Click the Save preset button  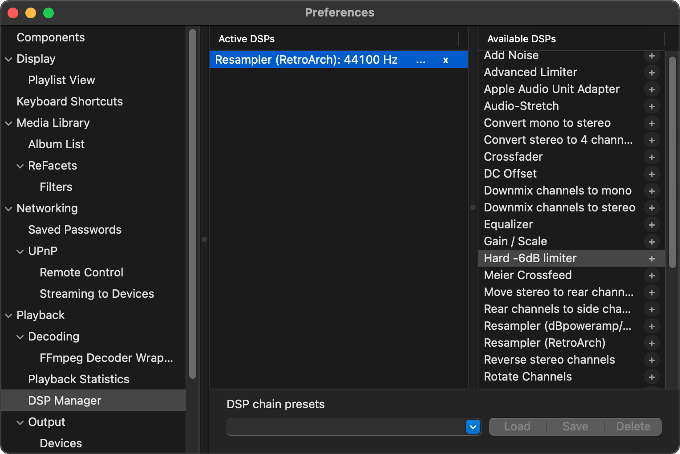pyautogui.click(x=575, y=427)
